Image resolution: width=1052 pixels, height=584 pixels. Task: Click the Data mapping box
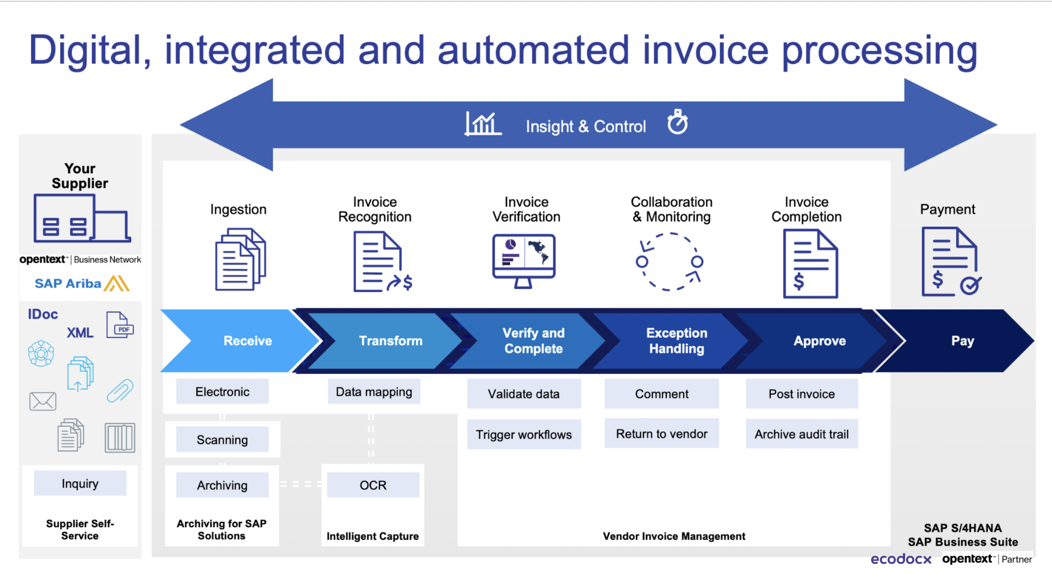tap(374, 391)
